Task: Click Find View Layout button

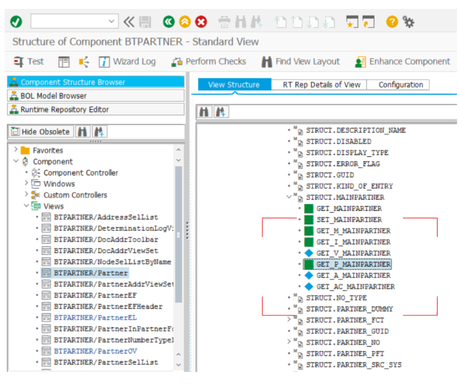Action: 300,62
